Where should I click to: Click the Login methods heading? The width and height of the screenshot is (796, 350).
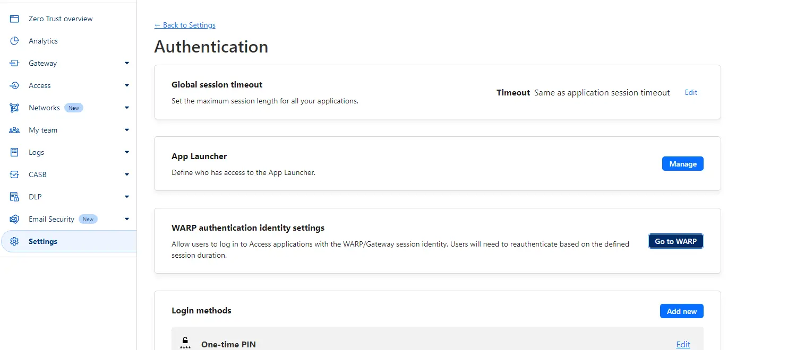point(201,310)
